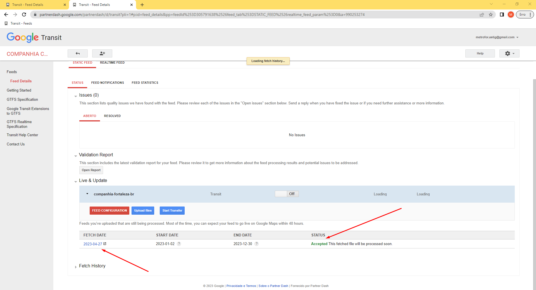The height and width of the screenshot is (290, 536).
Task: Open the Chrome profile avatar M
Action: point(511,15)
